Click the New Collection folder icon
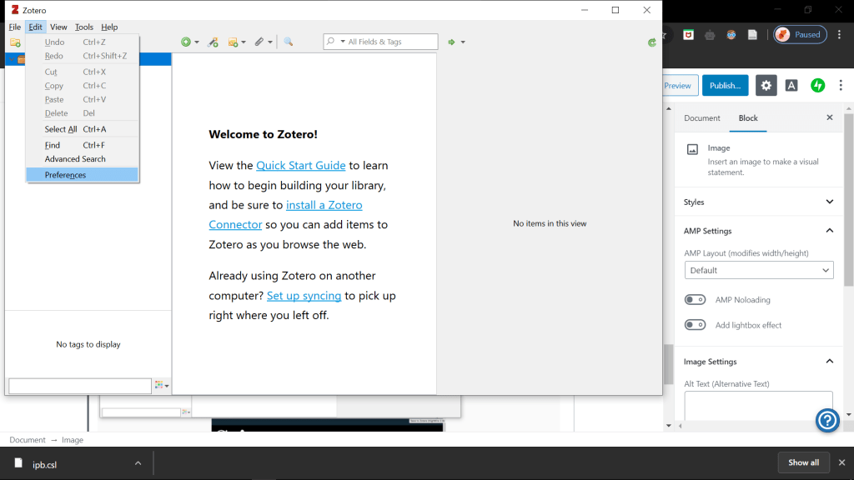 (x=15, y=42)
